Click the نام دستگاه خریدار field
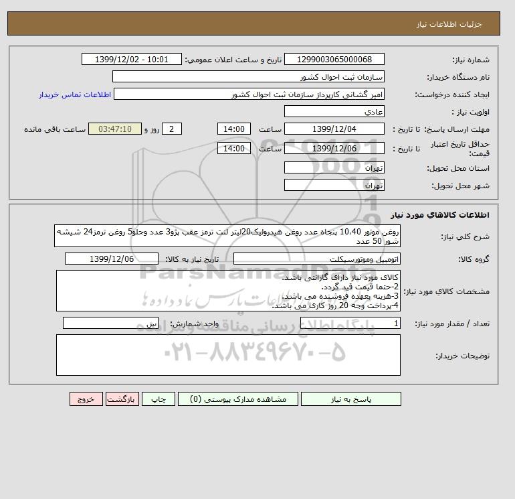Viewport: 515px width, 499px height. tap(248, 76)
